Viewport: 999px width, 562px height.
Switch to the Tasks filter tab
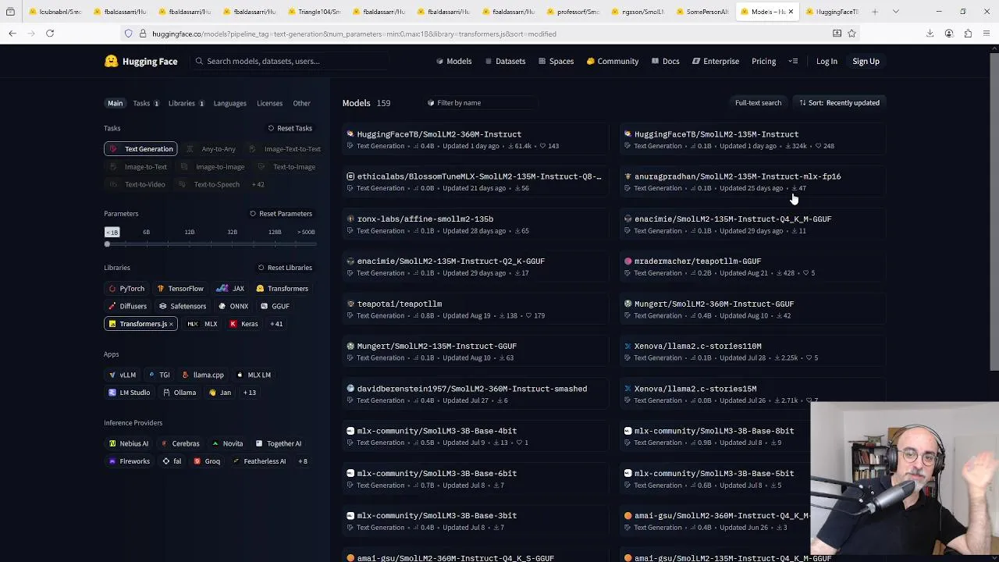click(x=145, y=103)
